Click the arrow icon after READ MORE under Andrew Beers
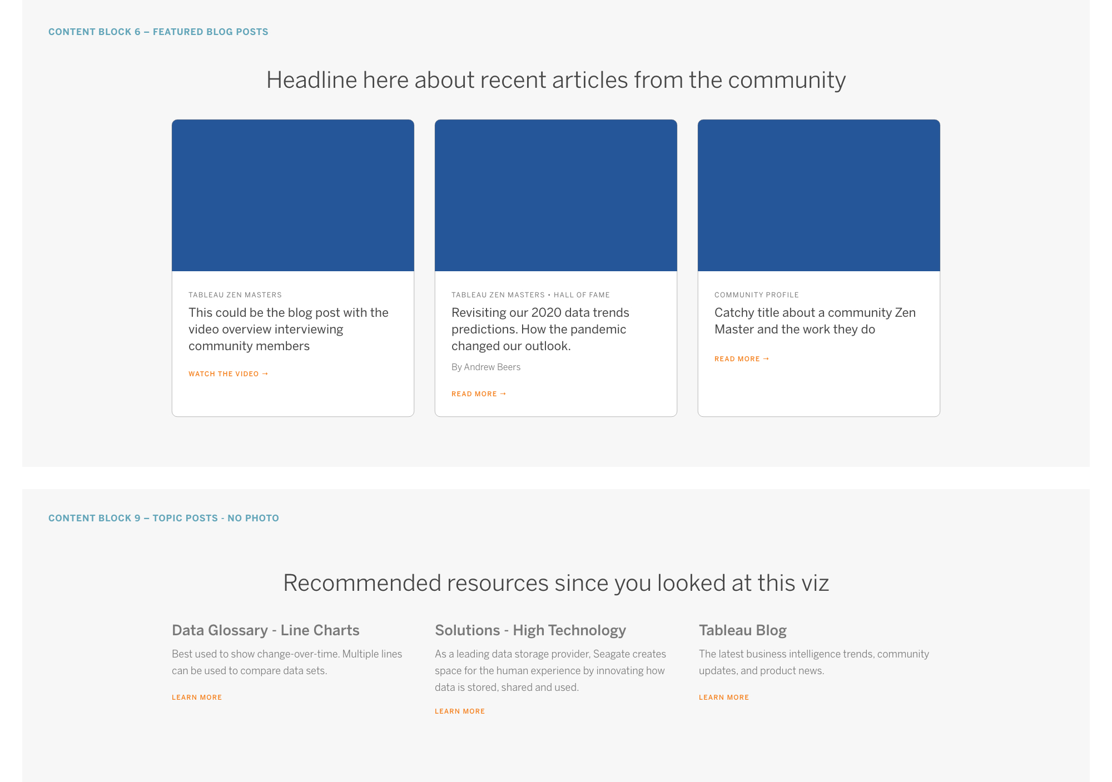Screen dimensions: 1112x782 click(502, 394)
